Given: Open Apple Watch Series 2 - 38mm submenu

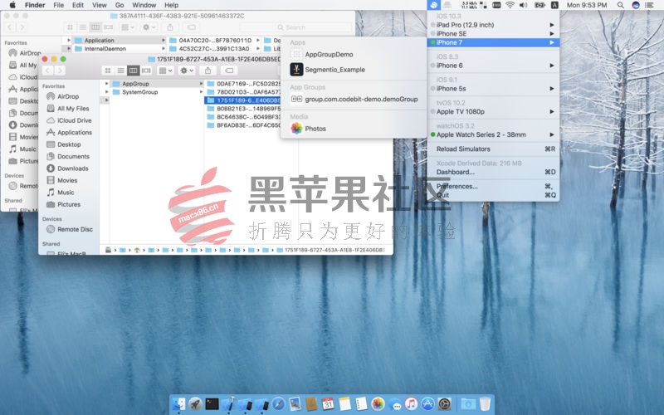Looking at the screenshot, I should pyautogui.click(x=493, y=134).
